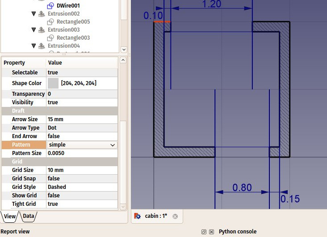
Task: Click the Pattern Size value field
Action: tap(82, 153)
